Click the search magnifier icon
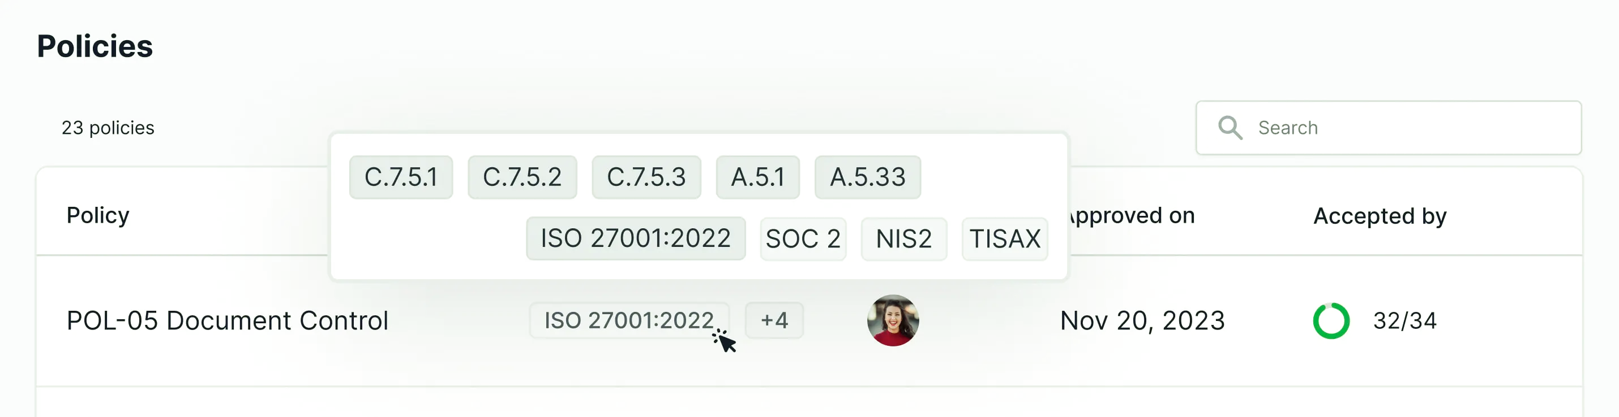Screen dimensions: 1619x417 [x=1230, y=128]
